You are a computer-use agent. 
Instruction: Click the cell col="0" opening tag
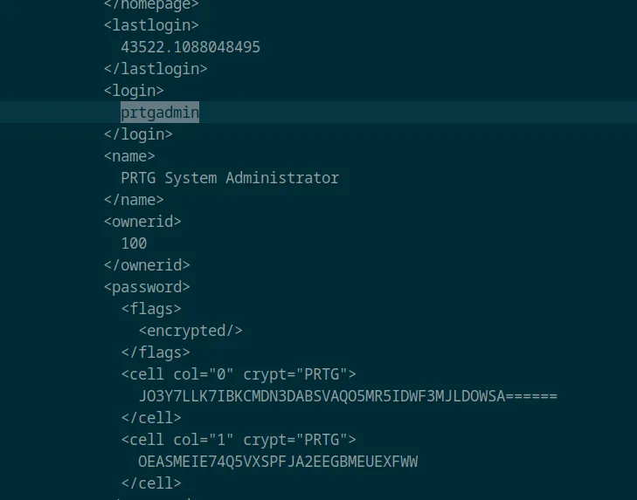(239, 374)
